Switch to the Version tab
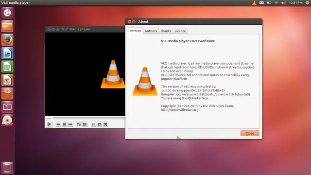The width and height of the screenshot is (311, 175). pyautogui.click(x=135, y=31)
